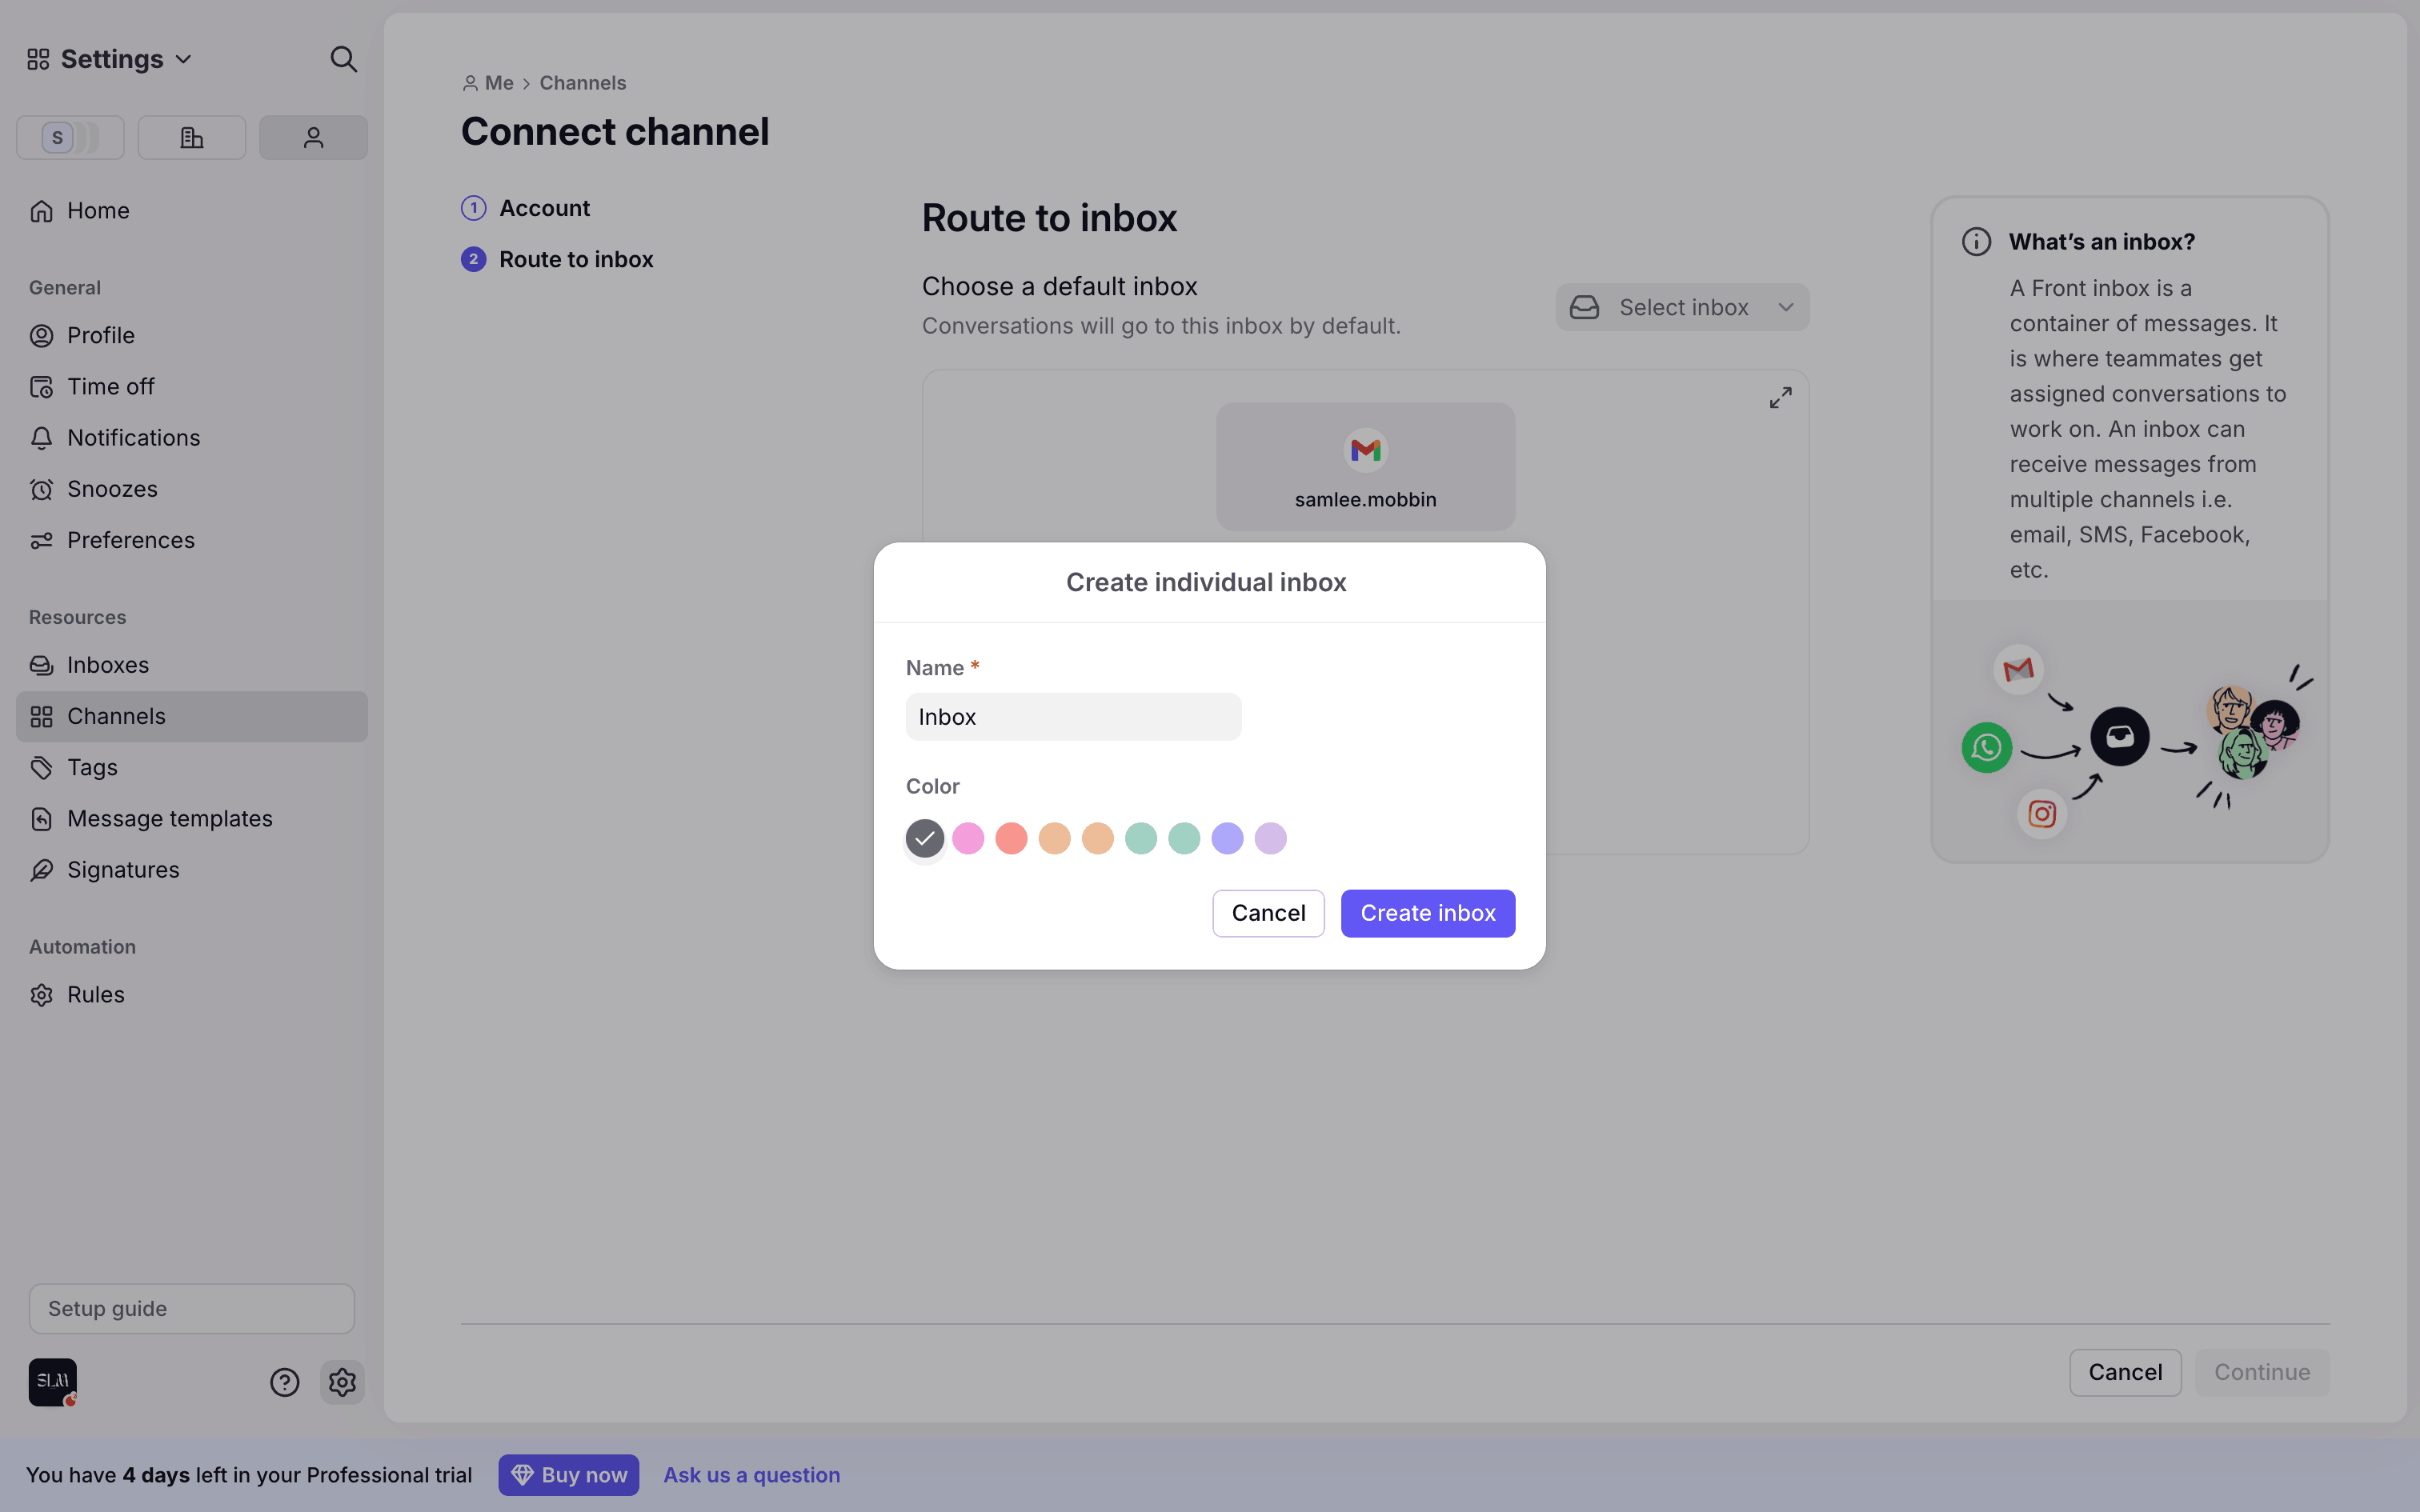
Task: Open the S workspace switcher
Action: pyautogui.click(x=70, y=137)
